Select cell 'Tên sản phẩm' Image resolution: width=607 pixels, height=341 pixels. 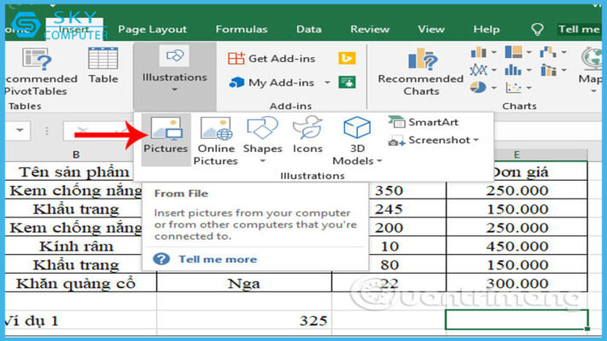point(73,171)
